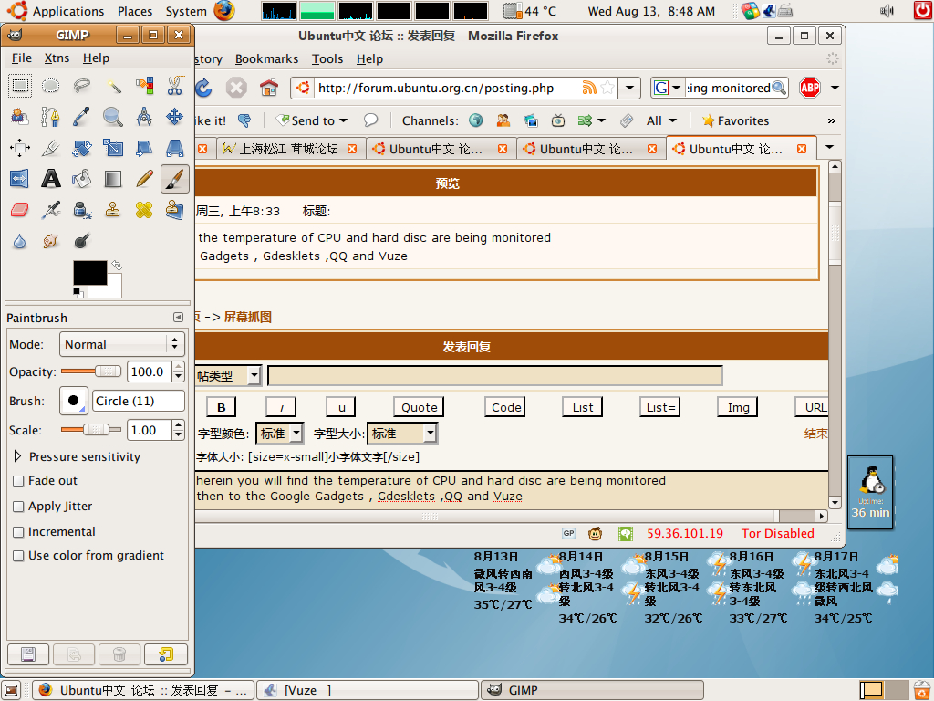Select the Free Select lasso tool
This screenshot has height=701, width=934.
(x=81, y=86)
